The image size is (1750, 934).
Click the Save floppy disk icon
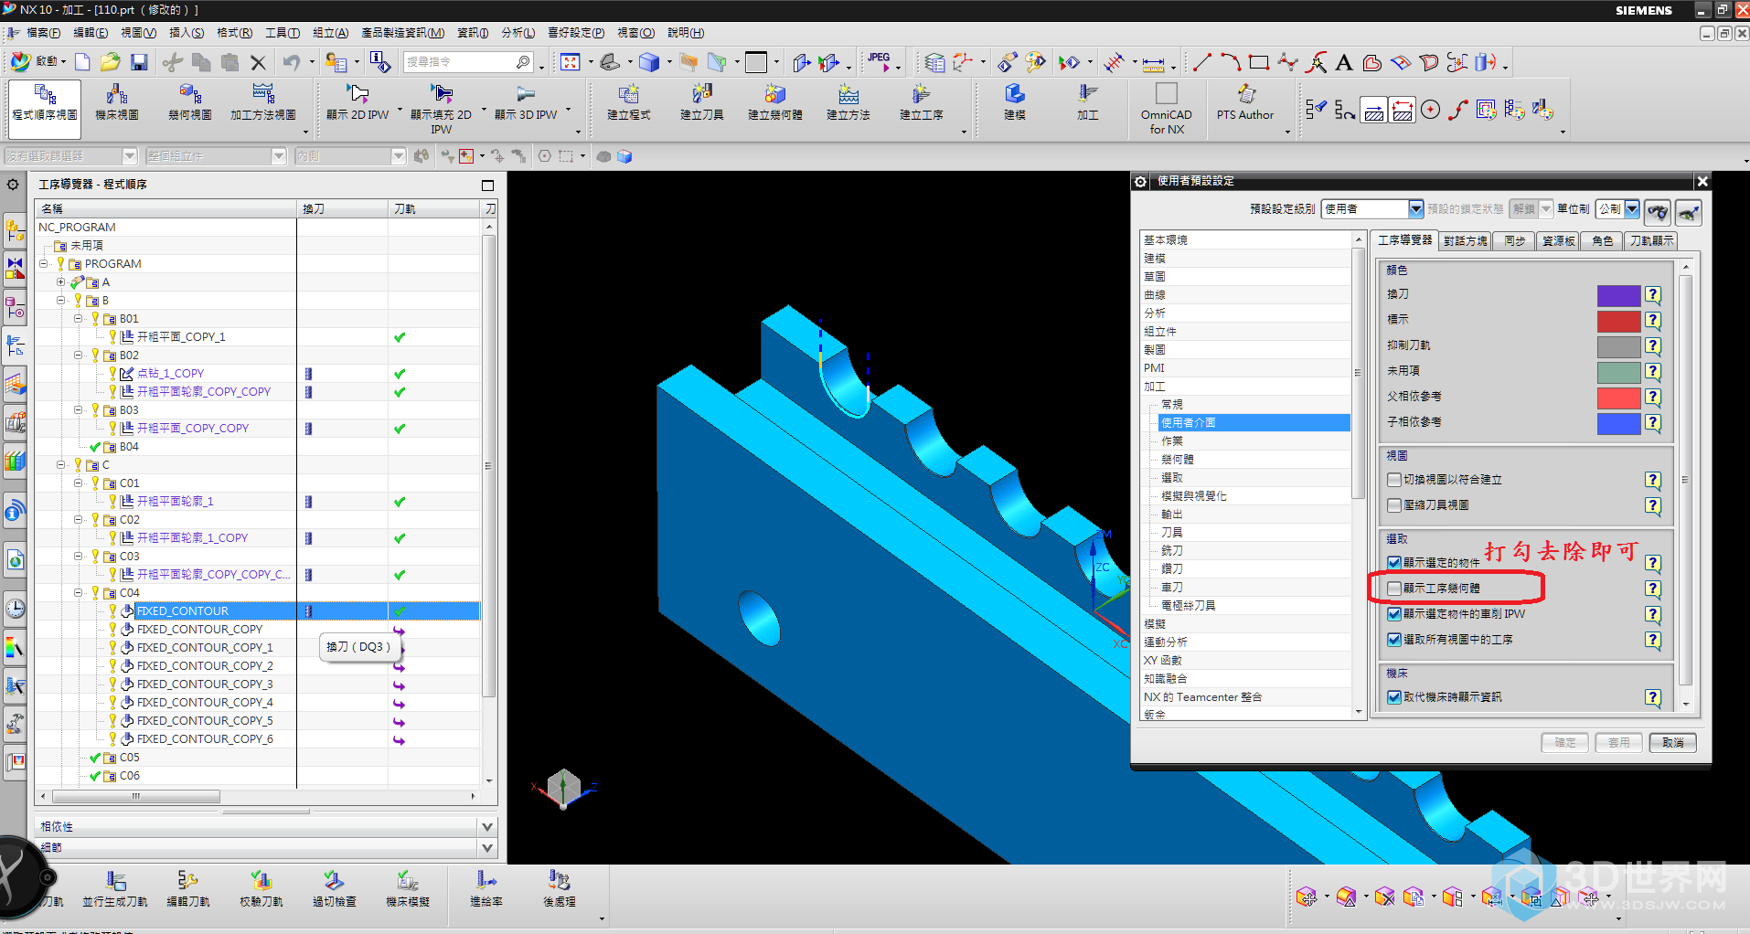point(139,62)
